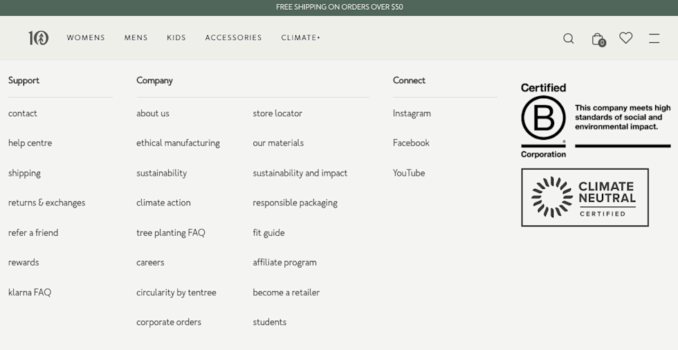The height and width of the screenshot is (350, 678).
Task: Follow the YouTube link
Action: (409, 173)
